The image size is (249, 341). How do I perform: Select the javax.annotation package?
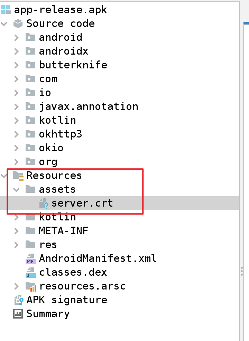click(88, 106)
